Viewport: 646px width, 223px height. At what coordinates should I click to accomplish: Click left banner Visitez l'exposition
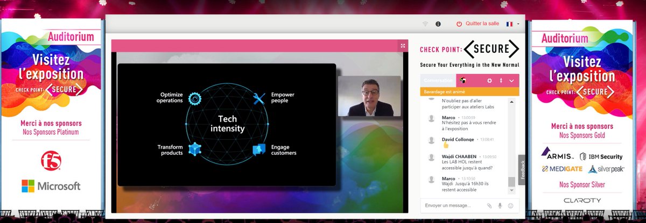(x=51, y=66)
